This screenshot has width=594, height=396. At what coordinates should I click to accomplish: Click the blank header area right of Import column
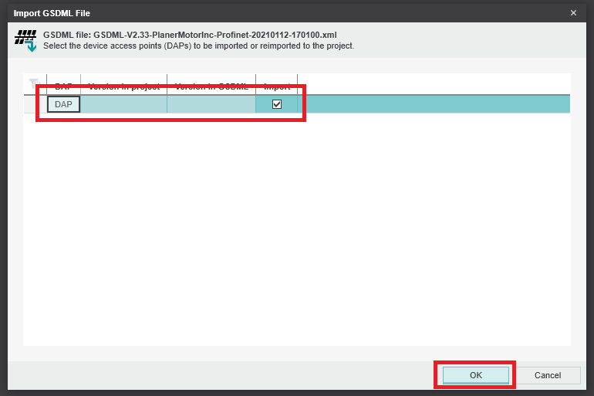pyautogui.click(x=432, y=84)
